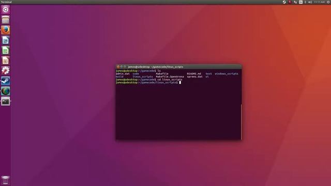The height and width of the screenshot is (186, 331).
Task: Click 'build' directory in ls output
Action: tap(119, 77)
